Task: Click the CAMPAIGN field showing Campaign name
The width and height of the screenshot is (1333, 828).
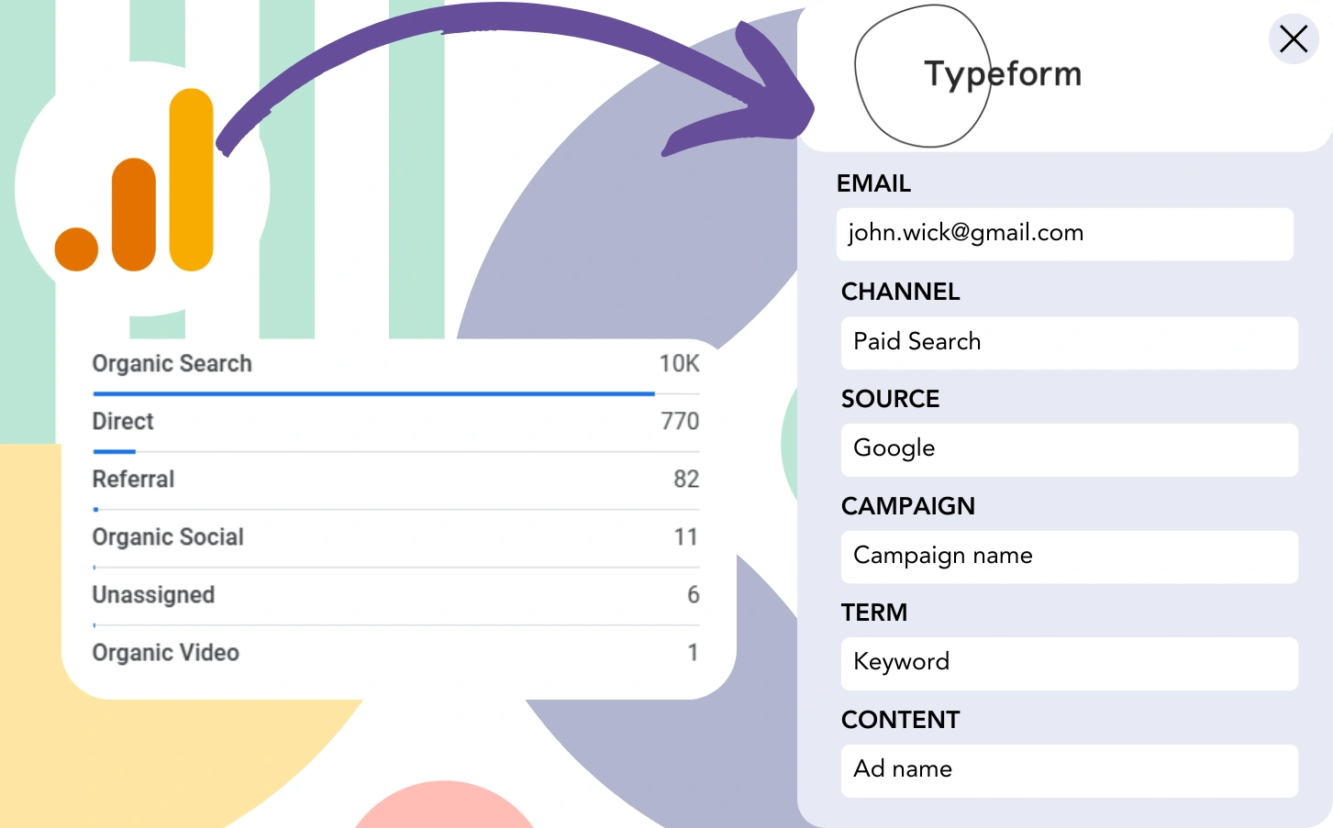Action: click(1069, 557)
